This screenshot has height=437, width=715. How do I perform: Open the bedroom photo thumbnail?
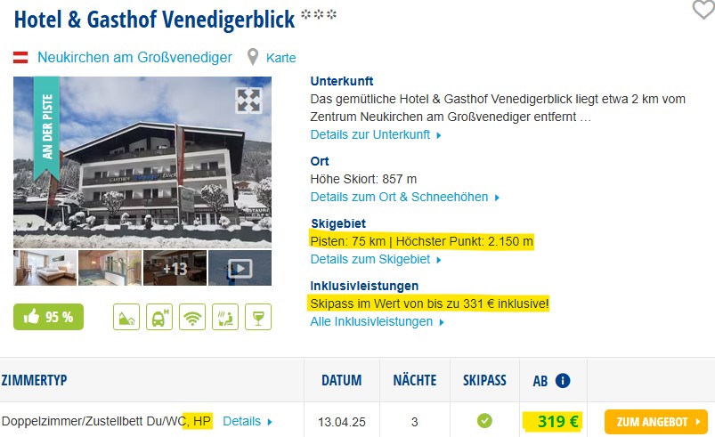point(45,268)
